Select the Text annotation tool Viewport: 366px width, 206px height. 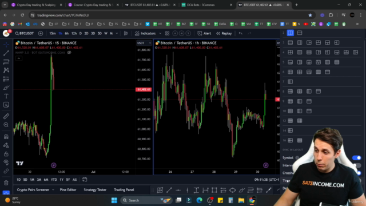click(x=6, y=96)
